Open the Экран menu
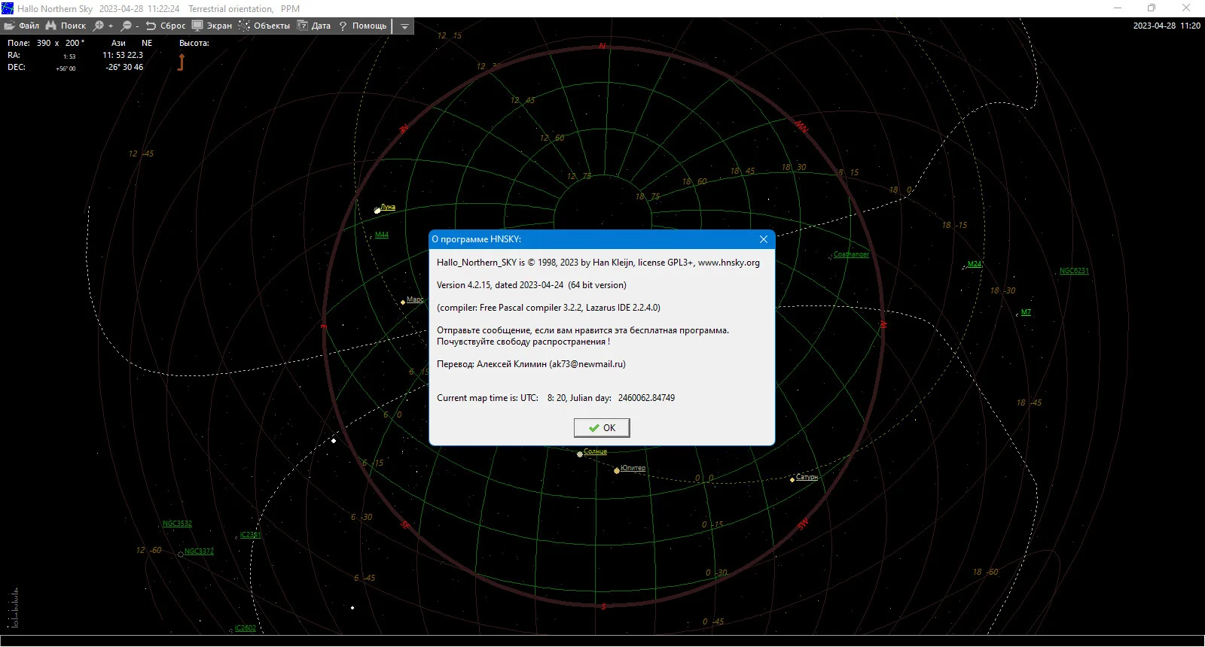 click(x=212, y=26)
